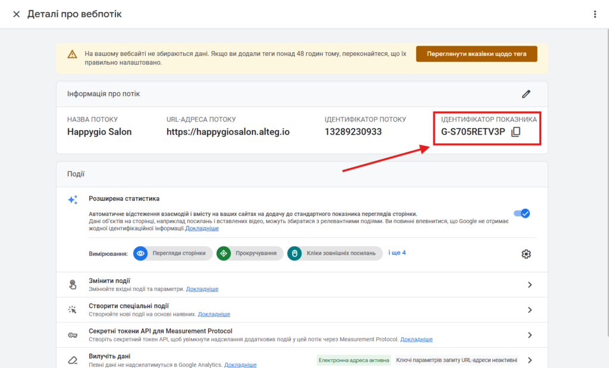Open enhanced measurement settings gear

[526, 254]
